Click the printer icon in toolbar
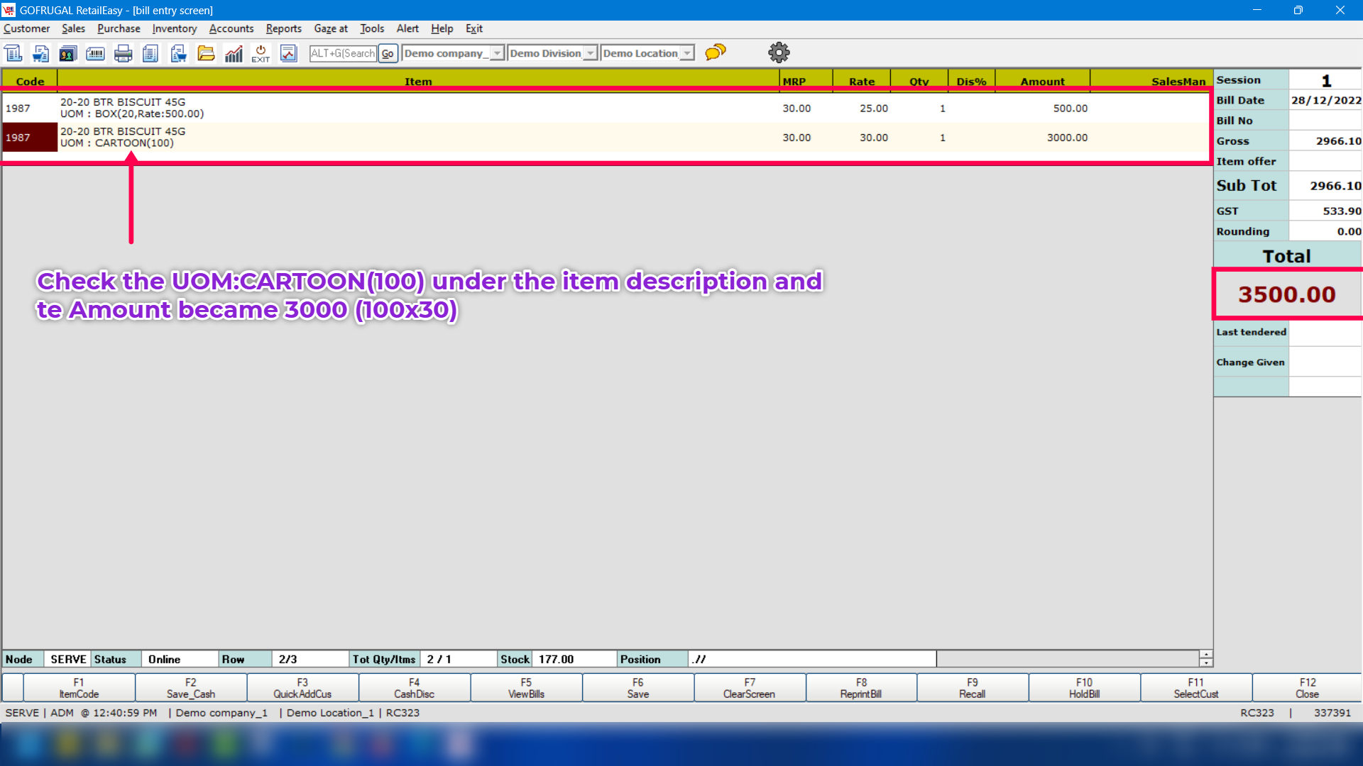Screen dimensions: 1363x766 124,53
